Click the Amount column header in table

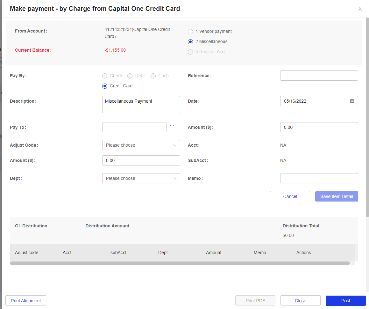[x=214, y=253]
